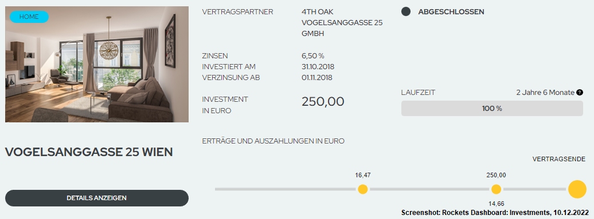Click the 31.10.2018 investment date
The height and width of the screenshot is (219, 594).
(x=318, y=67)
